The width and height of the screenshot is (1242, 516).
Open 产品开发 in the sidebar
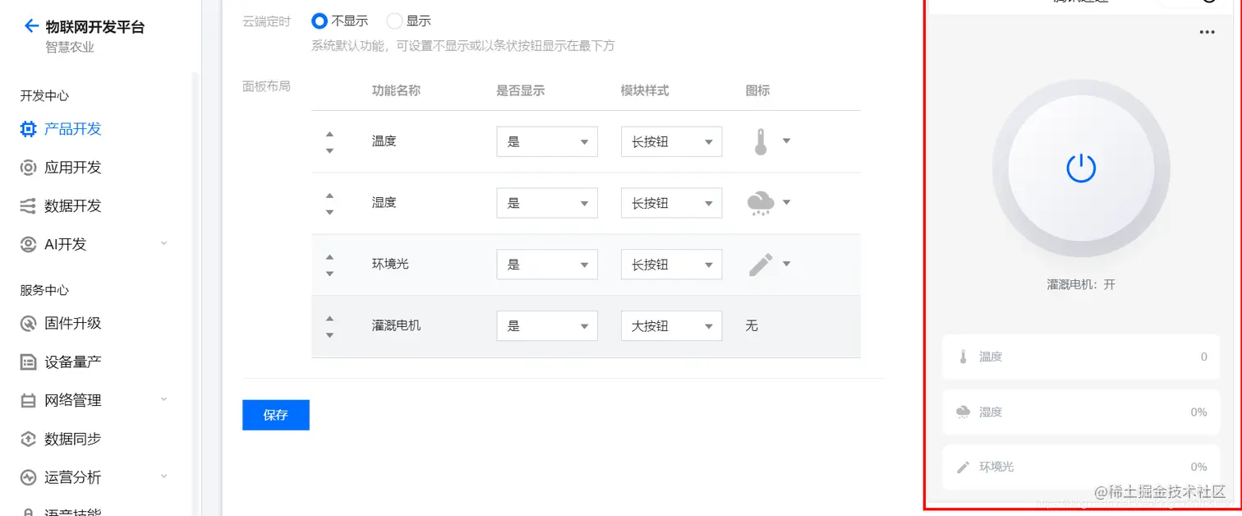click(x=73, y=129)
